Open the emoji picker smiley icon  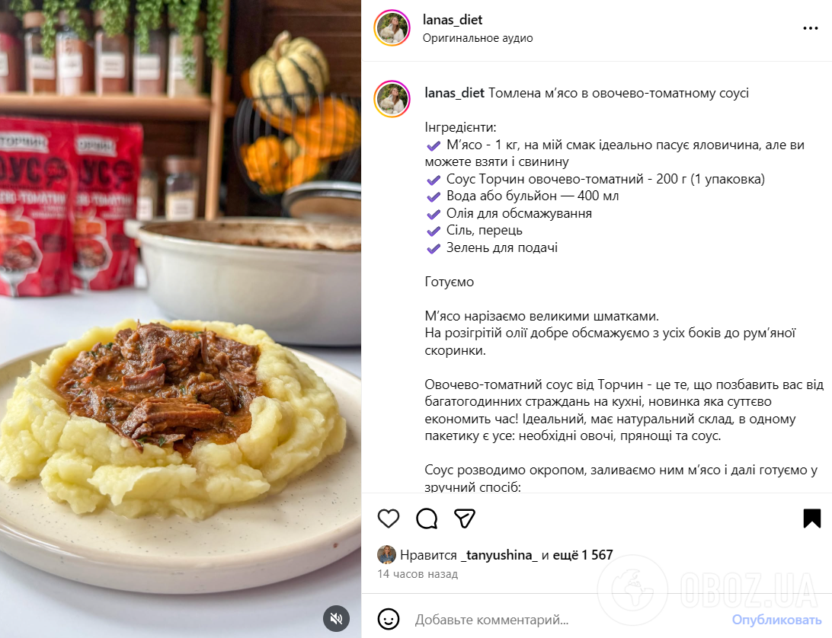click(389, 619)
